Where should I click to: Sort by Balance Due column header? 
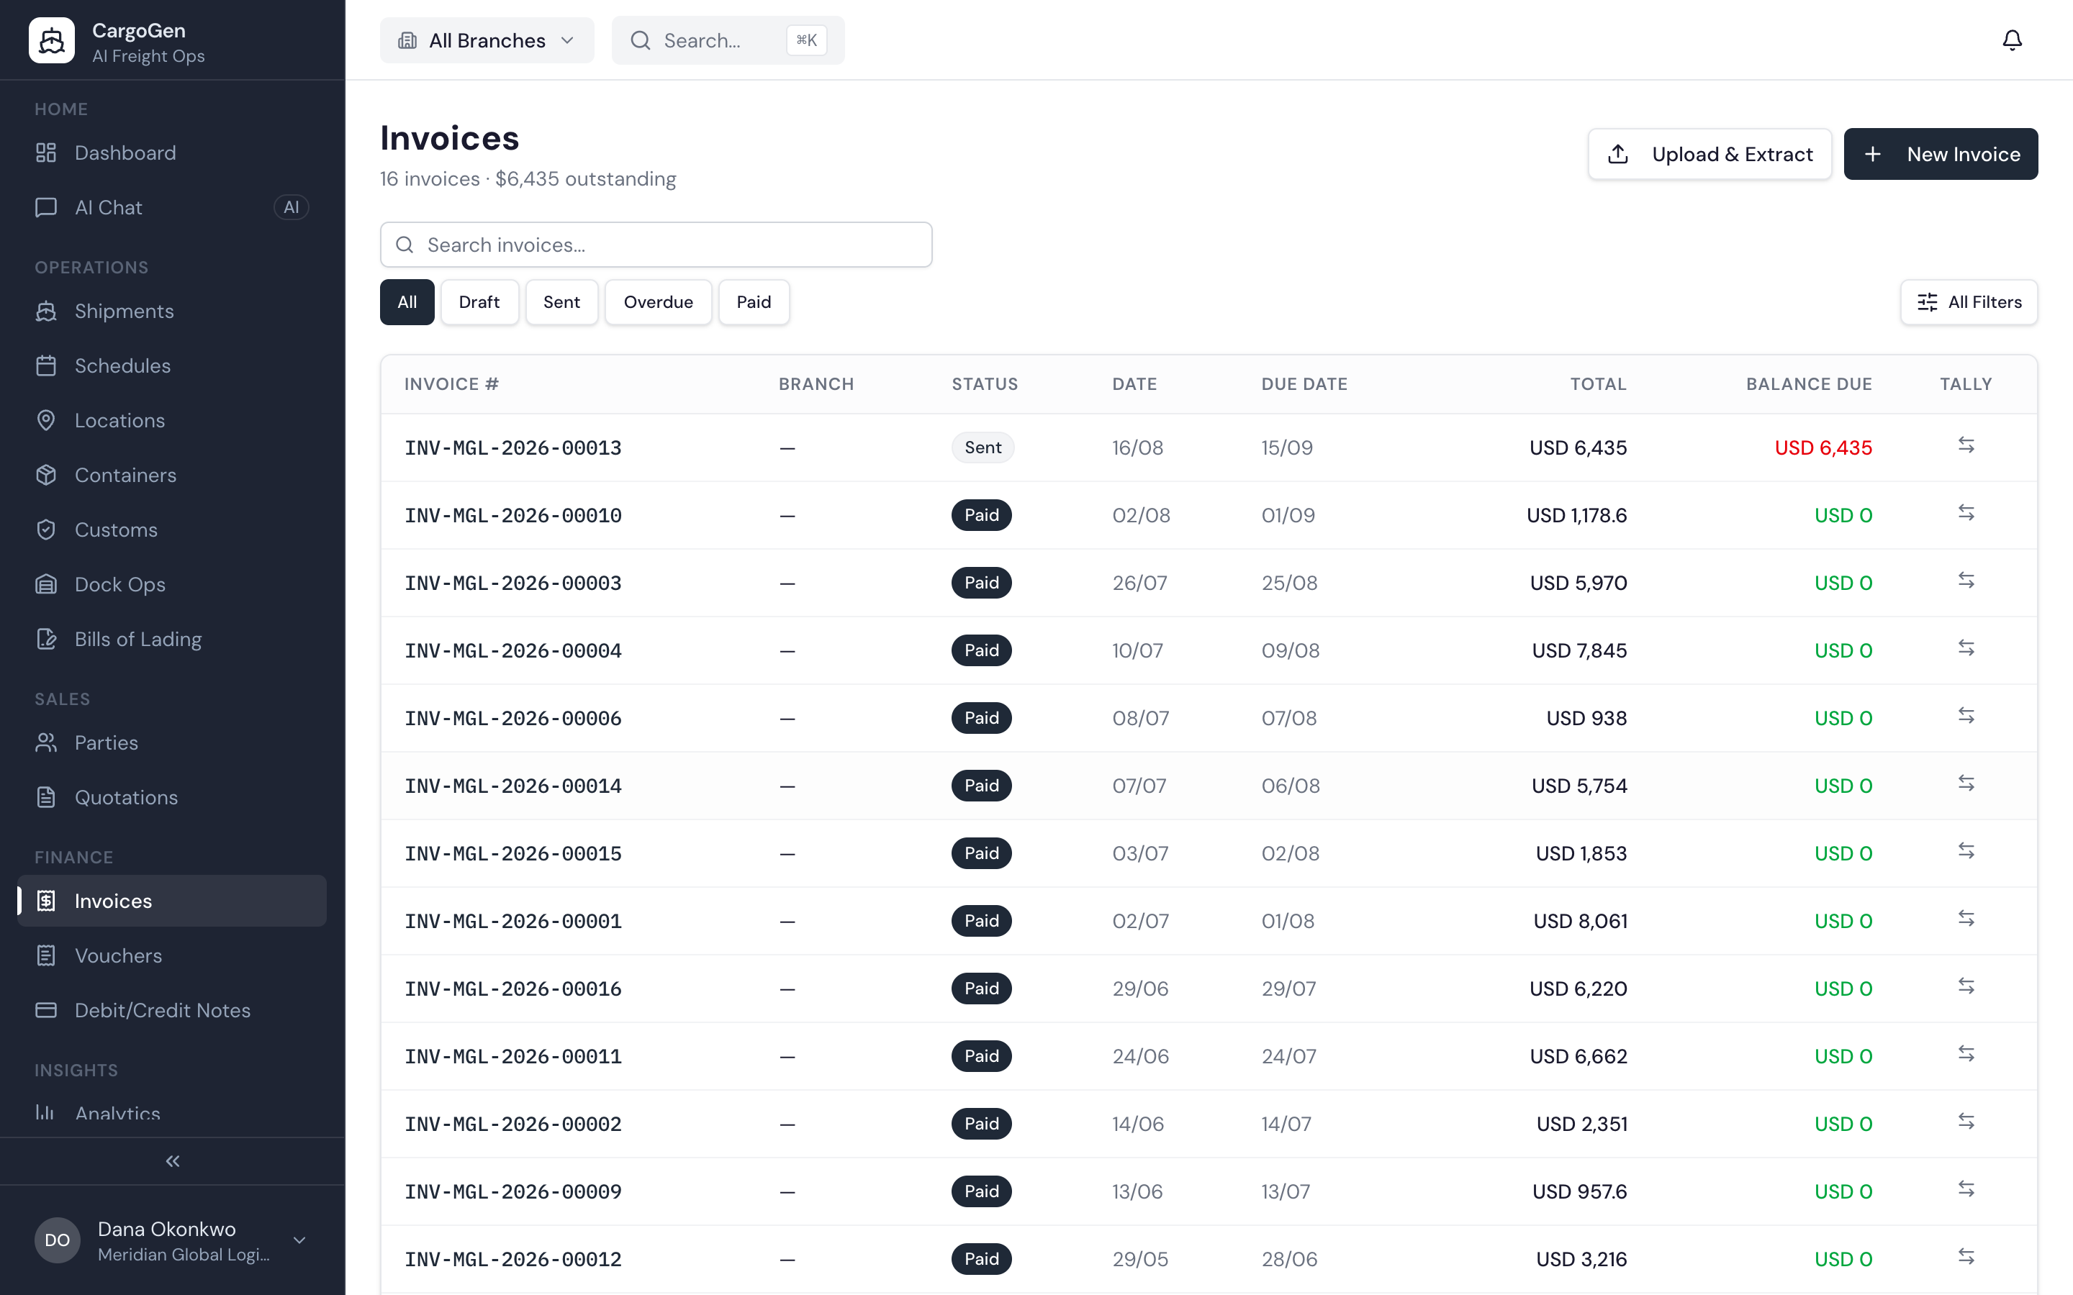pos(1808,385)
